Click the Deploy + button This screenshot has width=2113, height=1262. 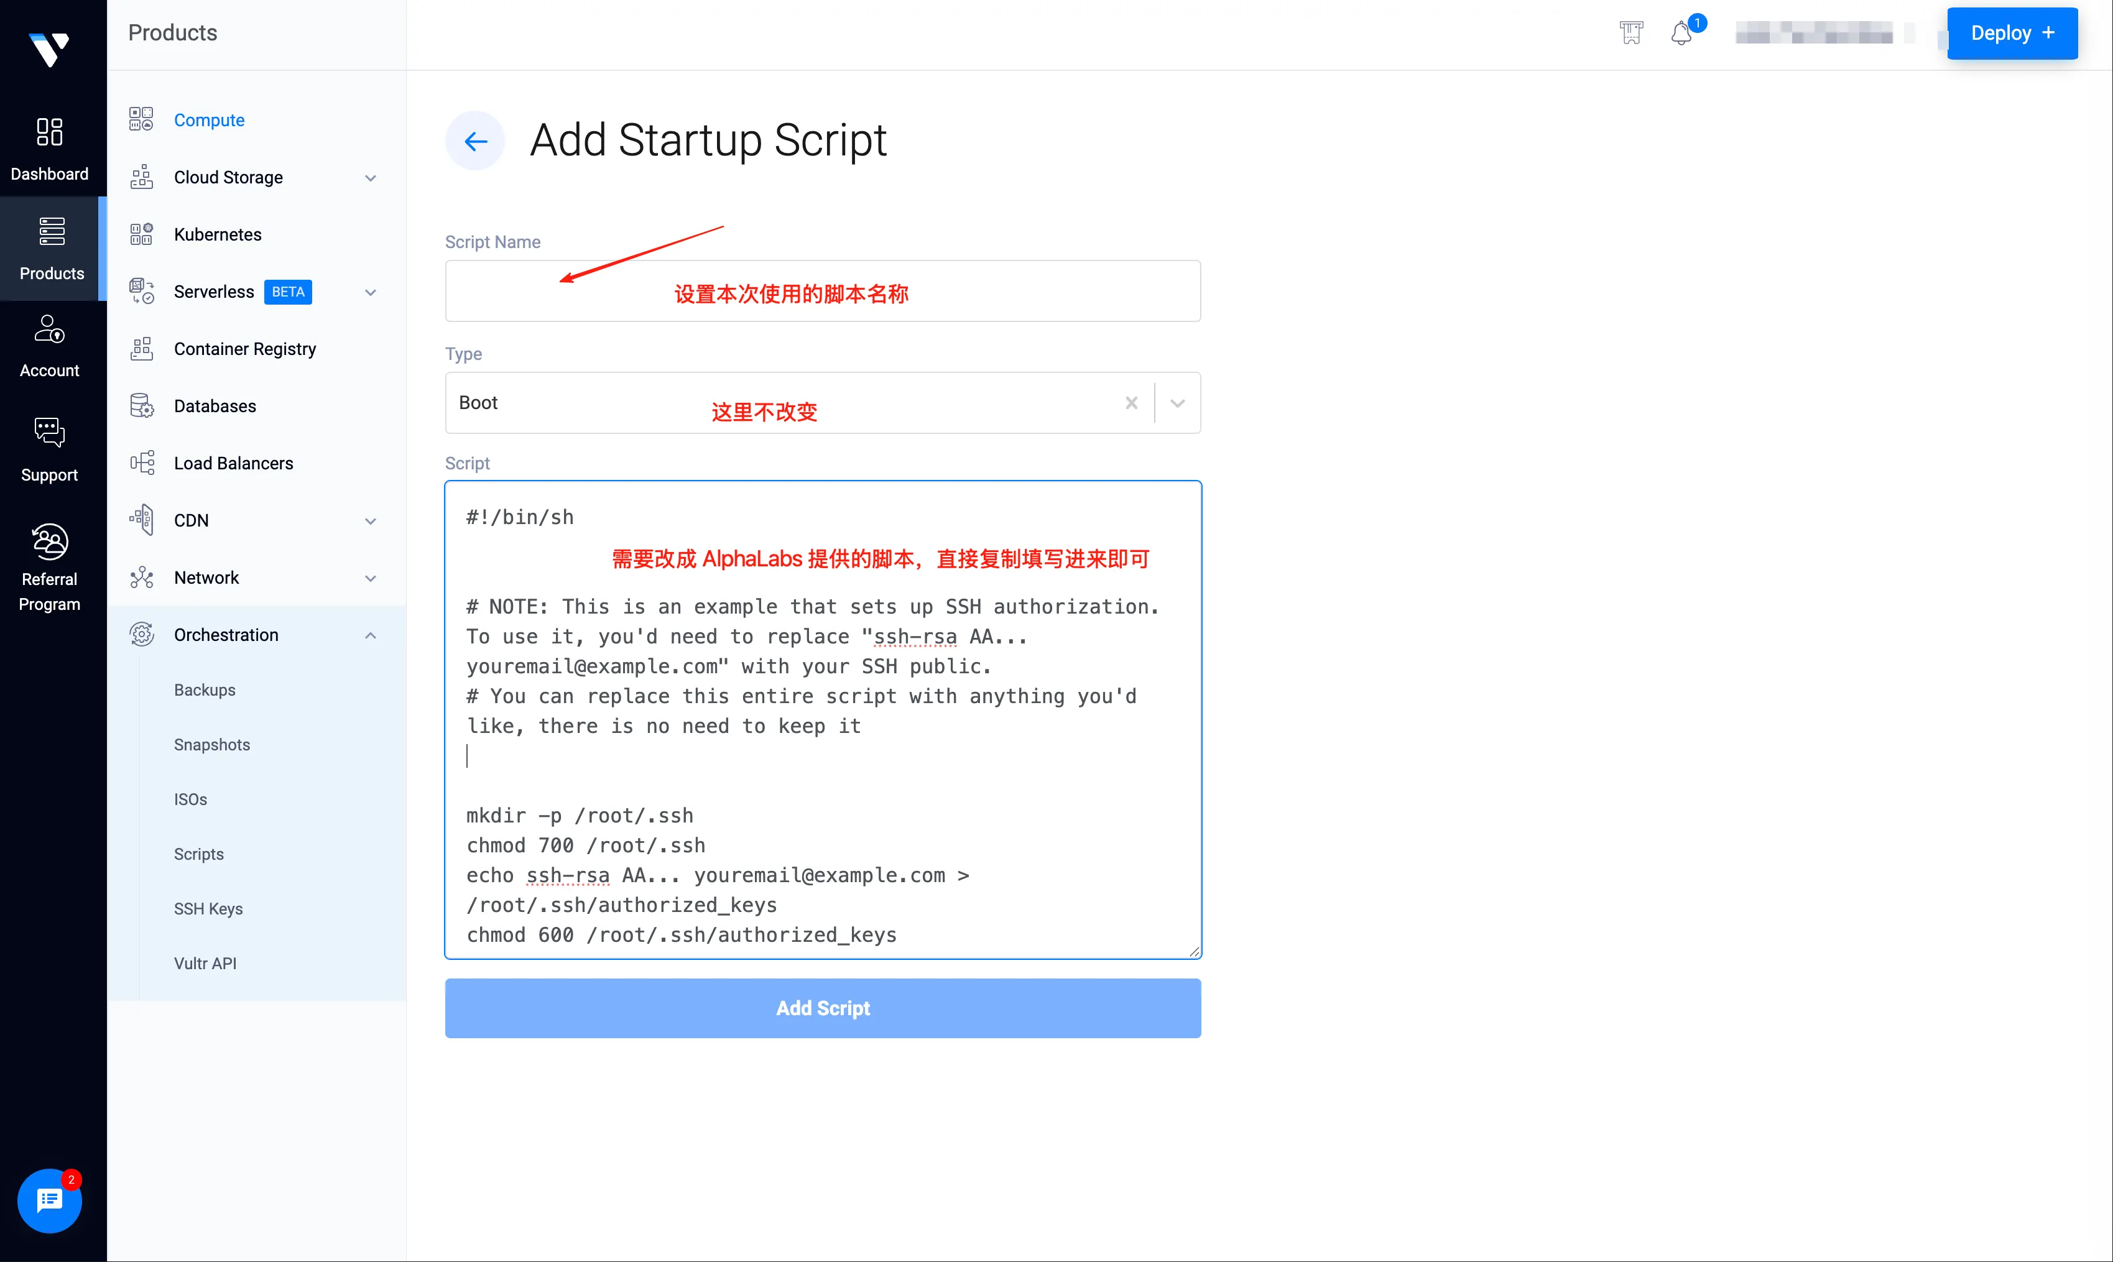click(2012, 33)
